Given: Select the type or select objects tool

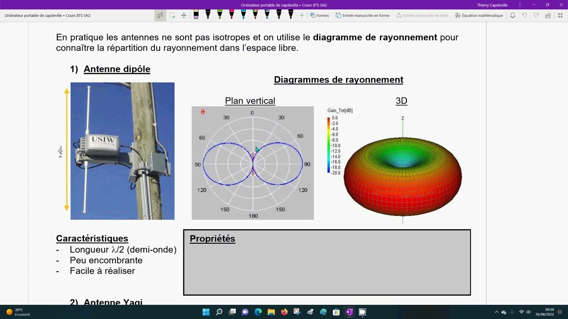Looking at the screenshot, I should coord(160,15).
